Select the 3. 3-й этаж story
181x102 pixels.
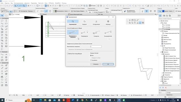click(167, 25)
